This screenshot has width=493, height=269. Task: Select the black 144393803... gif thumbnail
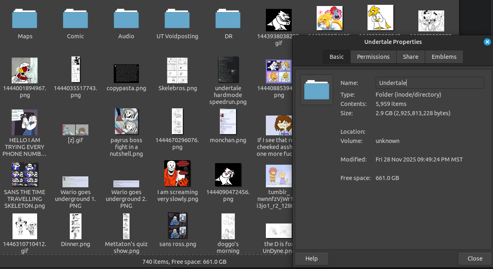coord(279,20)
